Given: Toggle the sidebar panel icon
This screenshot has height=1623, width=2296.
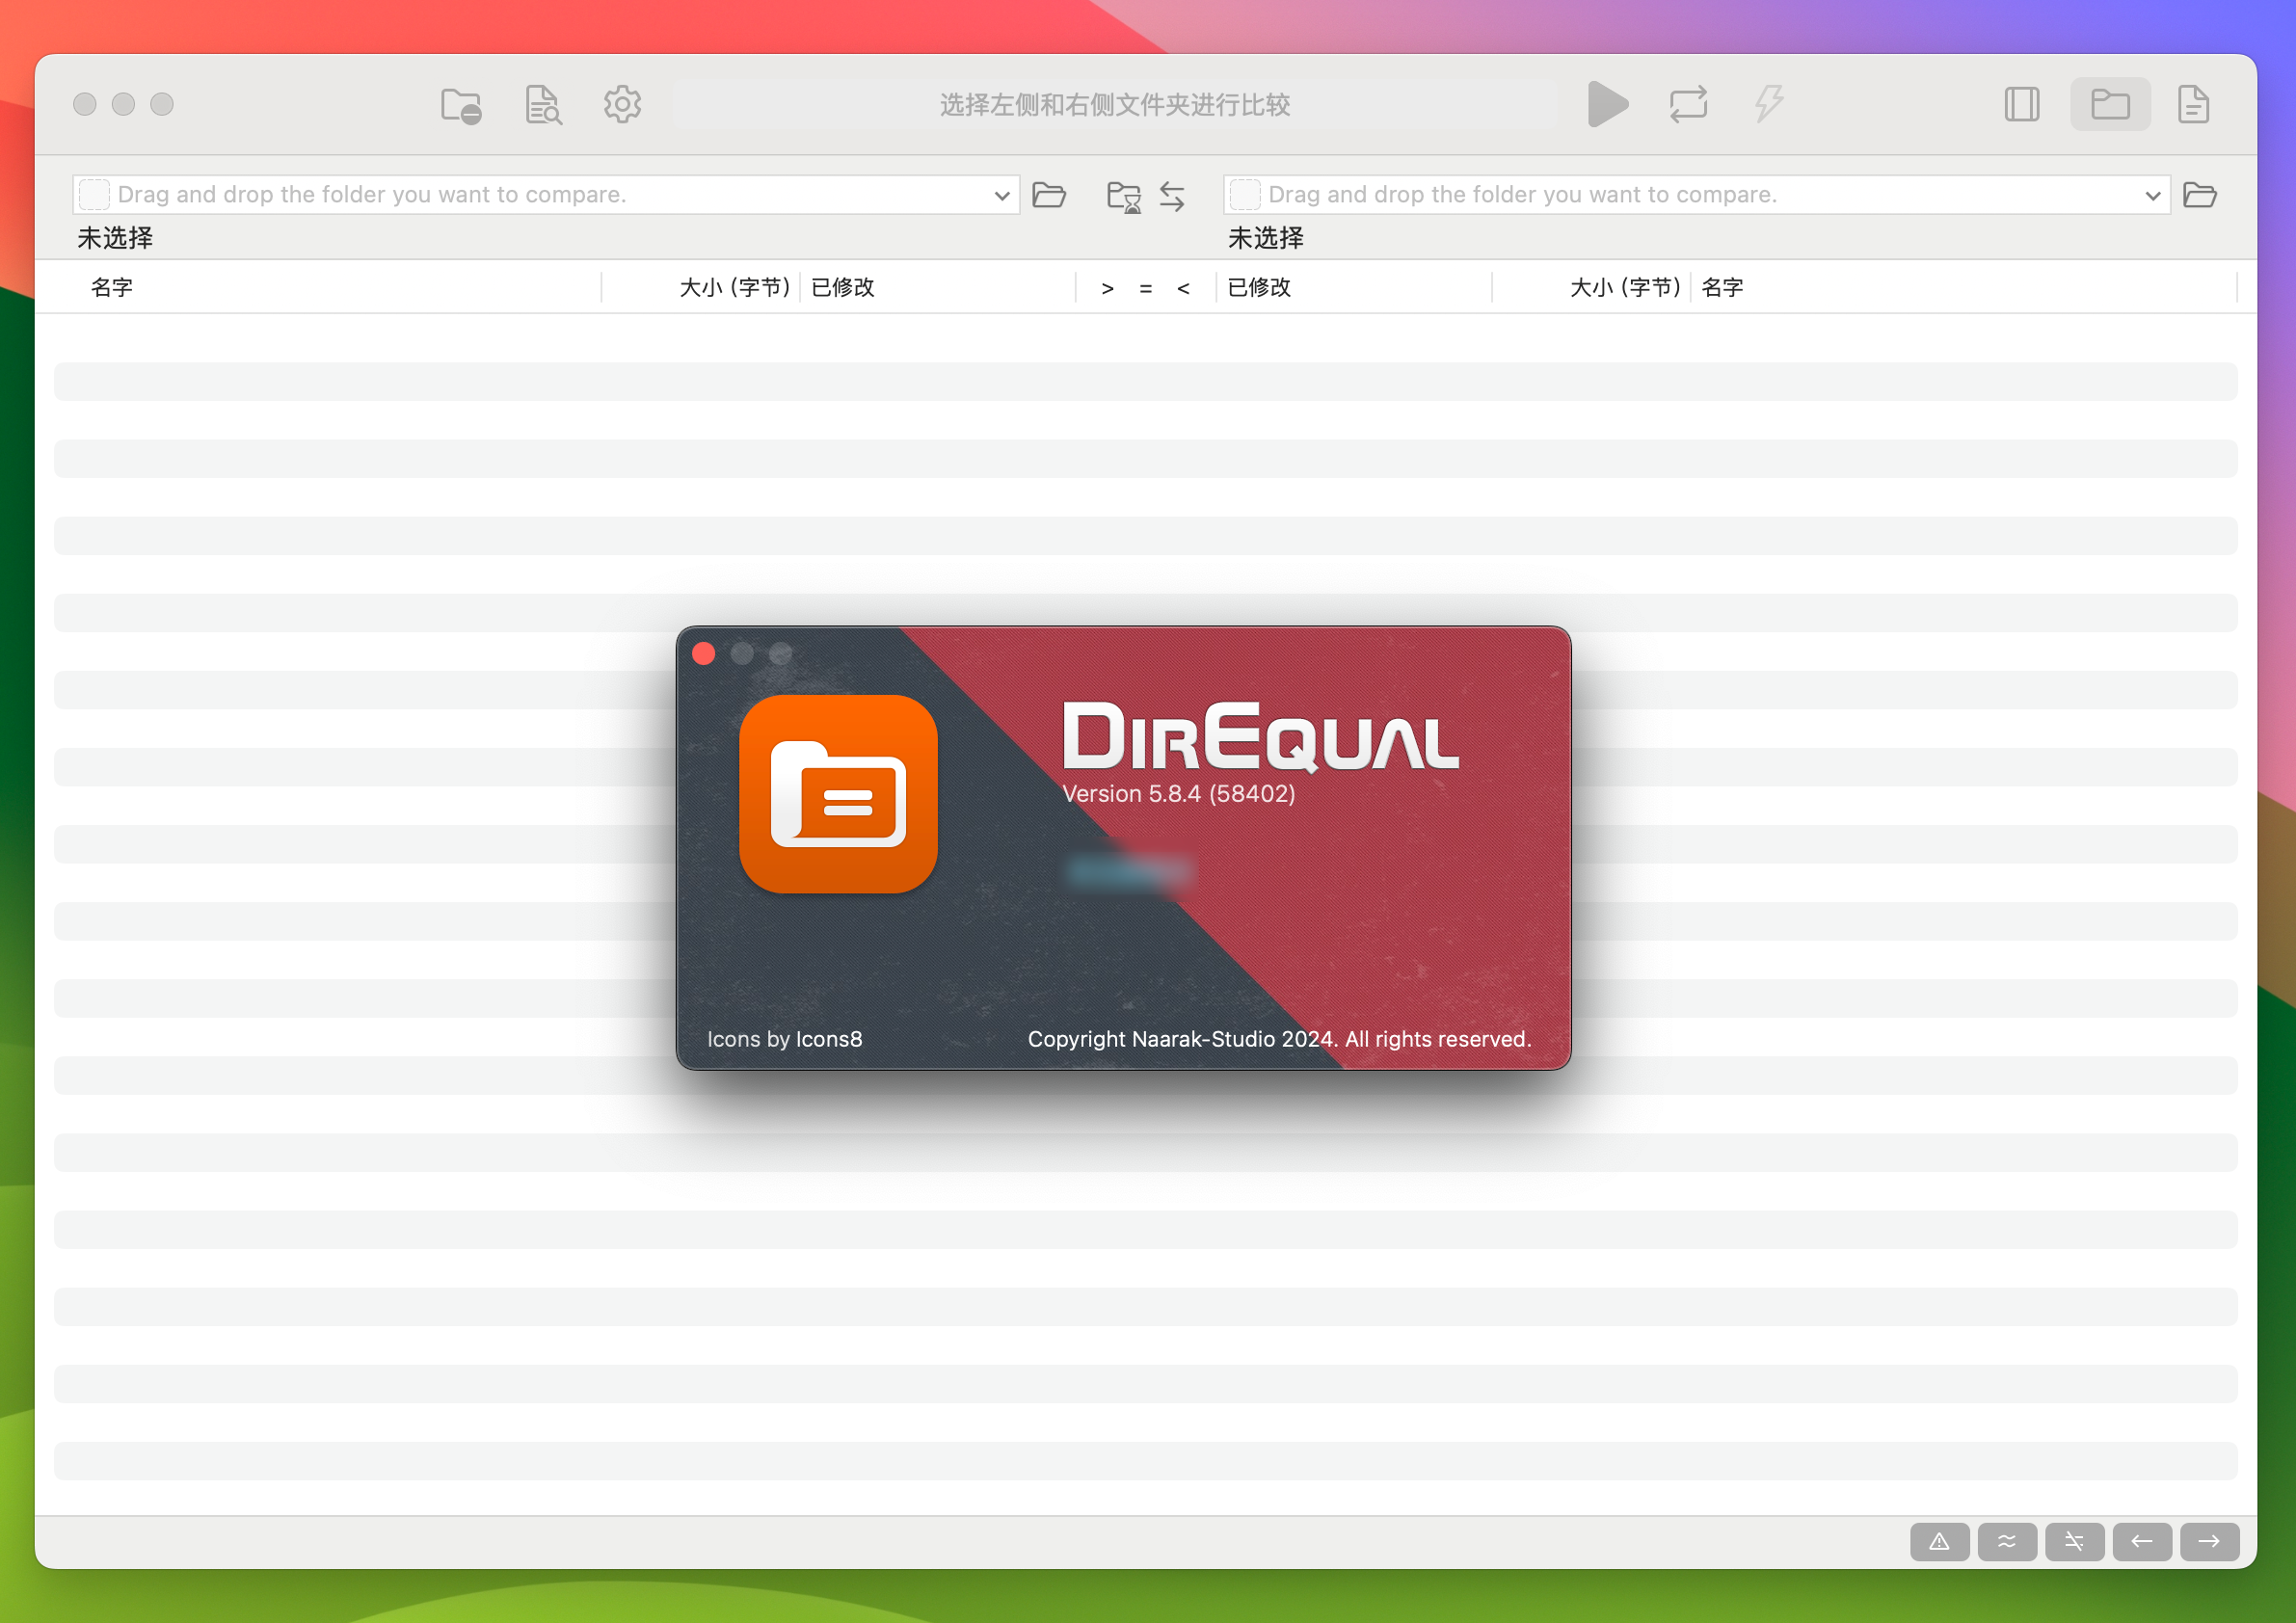Looking at the screenshot, I should pos(2021,104).
